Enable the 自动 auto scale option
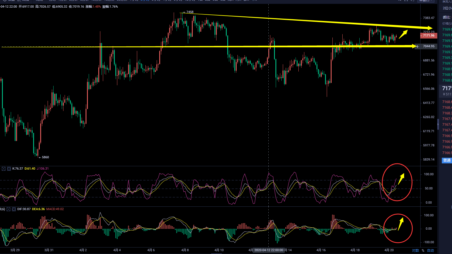This screenshot has height=254, width=452. coord(430,251)
